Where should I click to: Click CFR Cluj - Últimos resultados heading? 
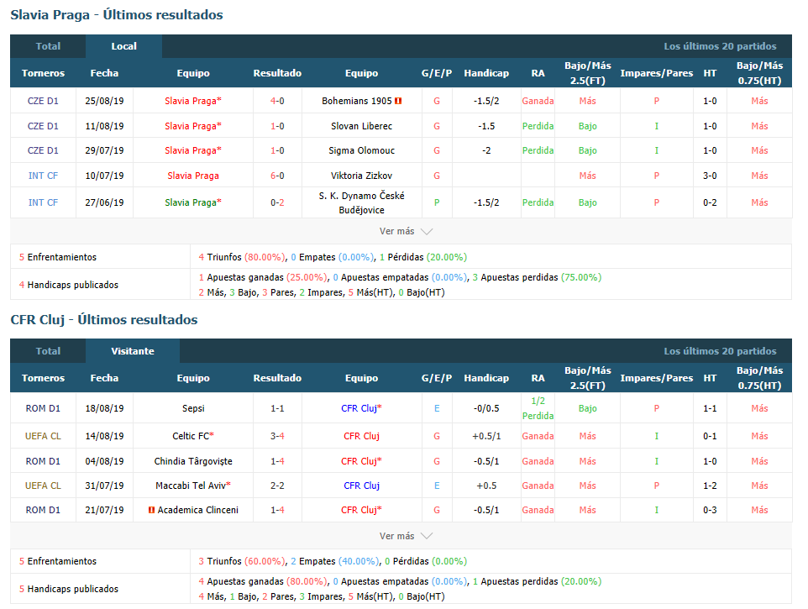pyautogui.click(x=103, y=319)
